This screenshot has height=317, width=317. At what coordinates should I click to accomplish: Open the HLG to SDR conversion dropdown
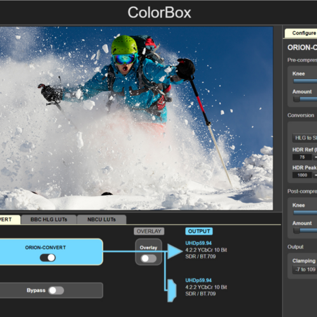coord(305,138)
